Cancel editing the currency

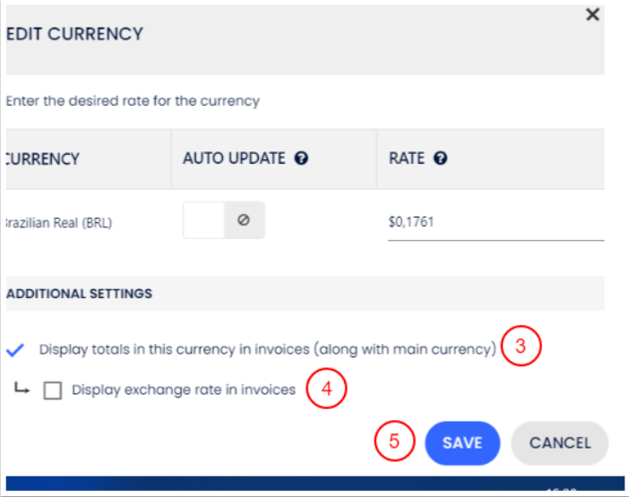coord(559,442)
